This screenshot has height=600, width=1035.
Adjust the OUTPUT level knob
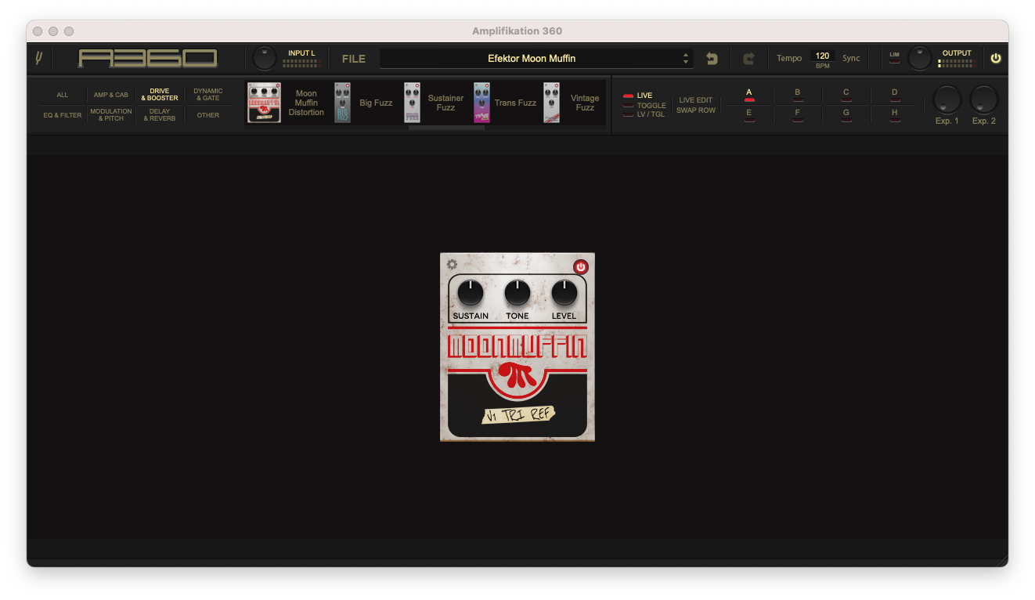point(920,58)
